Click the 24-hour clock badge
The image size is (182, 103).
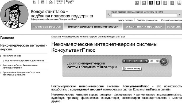click(164, 61)
